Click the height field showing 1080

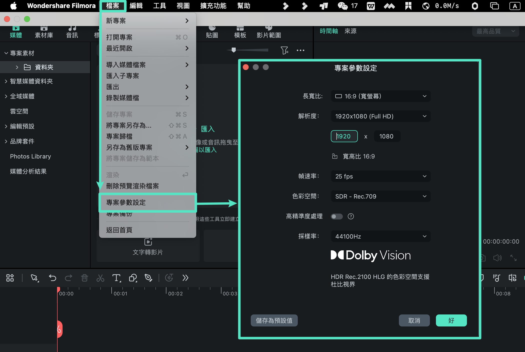(x=387, y=136)
